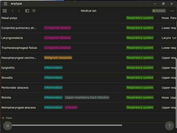The height and width of the screenshot is (133, 177).
Task: Open the Laryngomalacia entry
Action: tap(12, 38)
